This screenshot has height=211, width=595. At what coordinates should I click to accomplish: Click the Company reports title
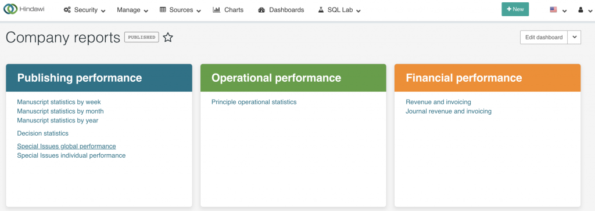point(63,38)
